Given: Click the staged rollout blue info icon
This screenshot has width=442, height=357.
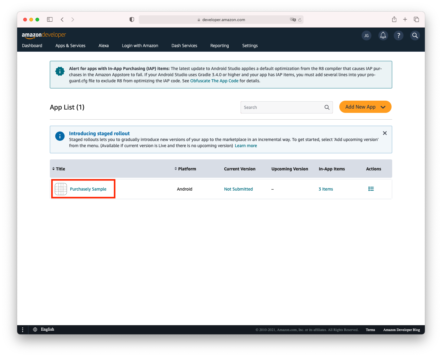Looking at the screenshot, I should [x=60, y=136].
